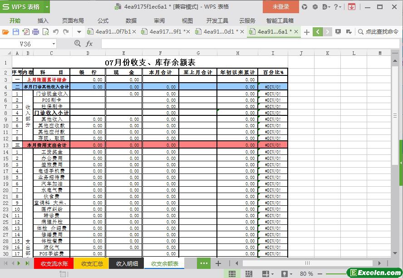Open Print Preview with the magnifier page icon
This screenshot has width=403, height=278.
click(x=45, y=32)
